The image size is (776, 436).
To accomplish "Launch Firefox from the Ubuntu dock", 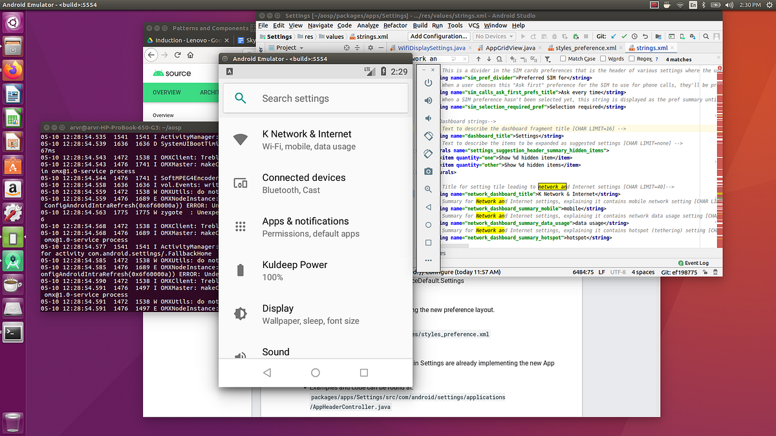I will click(x=13, y=70).
